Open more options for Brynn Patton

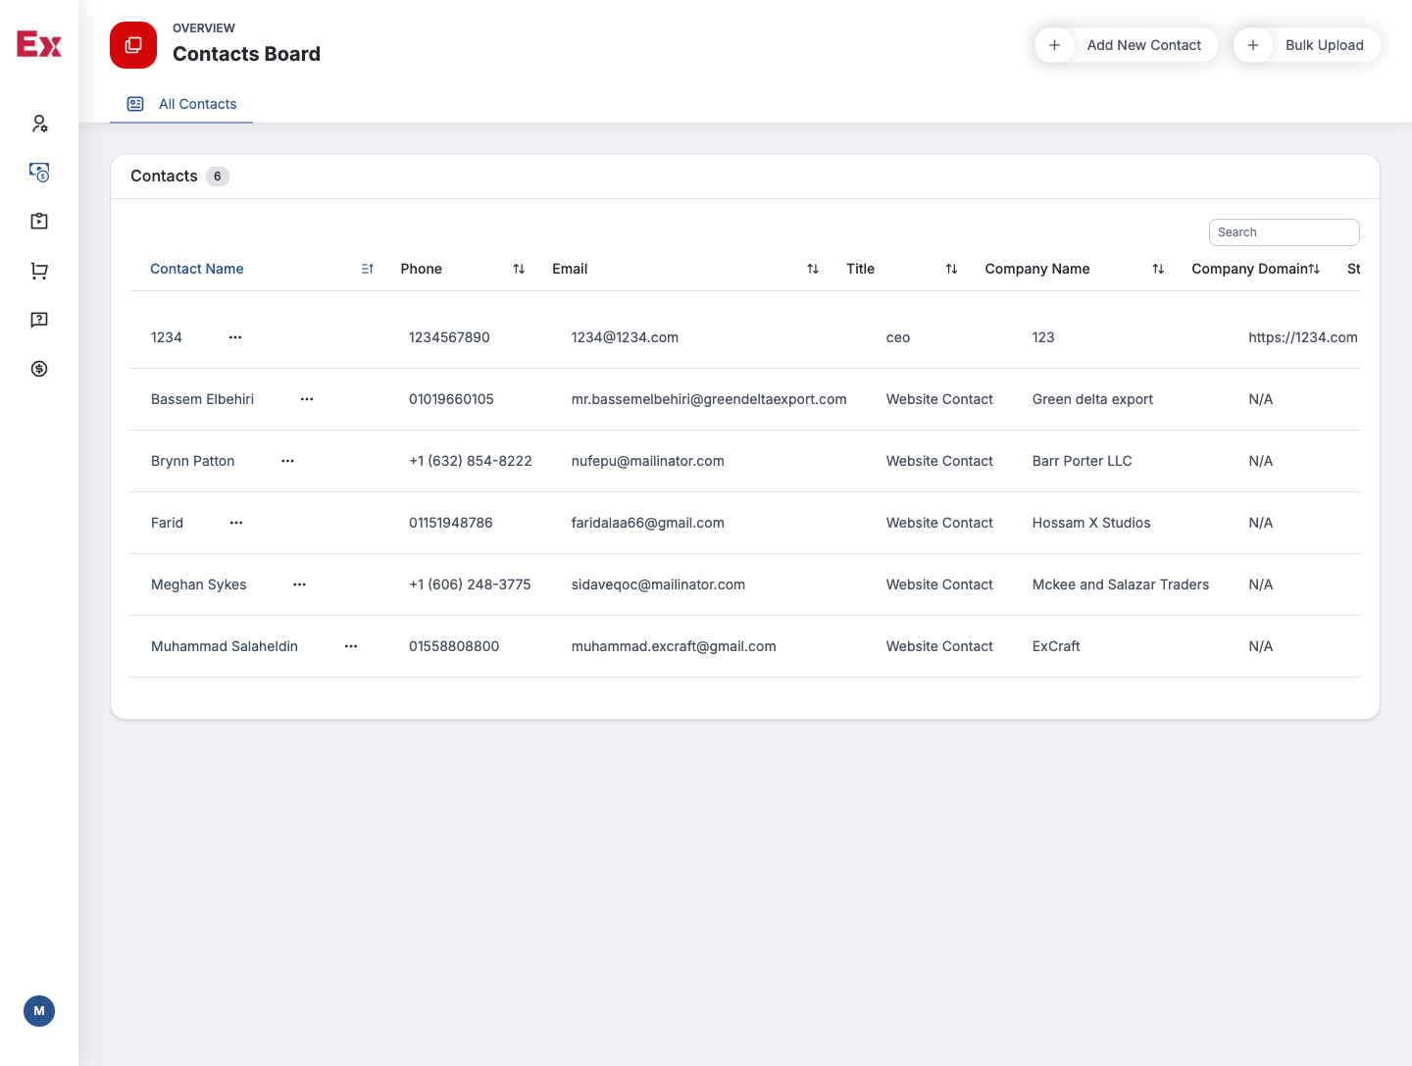[288, 461]
